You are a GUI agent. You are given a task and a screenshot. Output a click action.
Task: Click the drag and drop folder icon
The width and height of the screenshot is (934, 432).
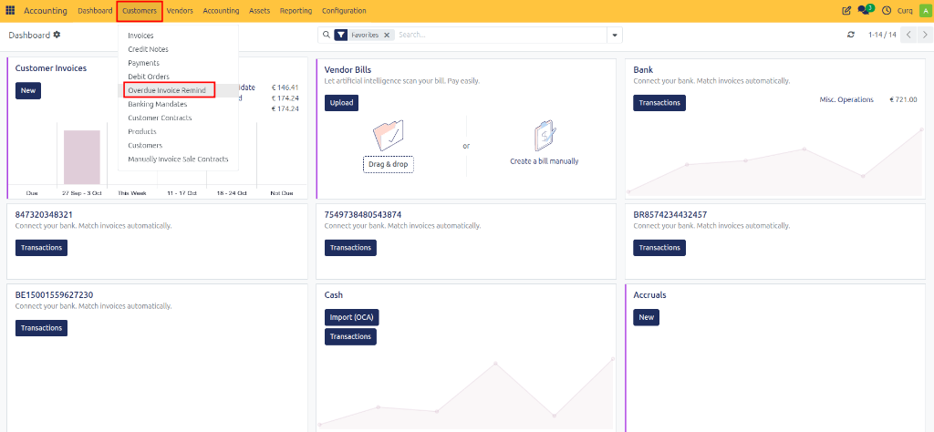[x=388, y=135]
